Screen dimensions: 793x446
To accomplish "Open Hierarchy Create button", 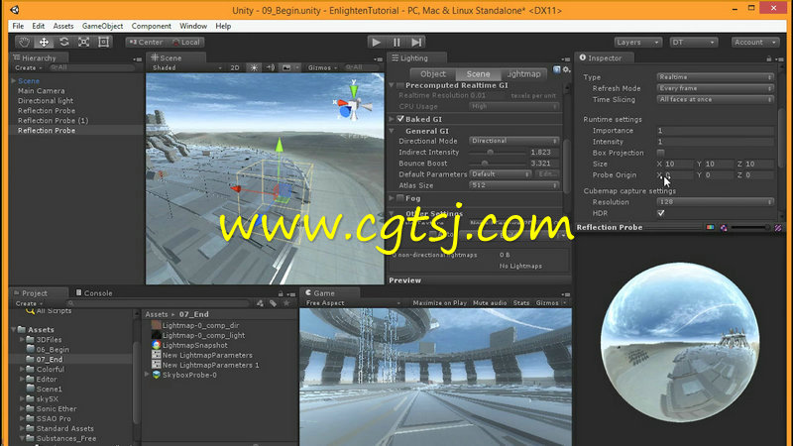I will click(x=28, y=67).
